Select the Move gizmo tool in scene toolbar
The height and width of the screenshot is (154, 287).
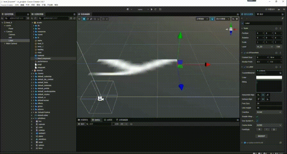pyautogui.click(x=84, y=19)
